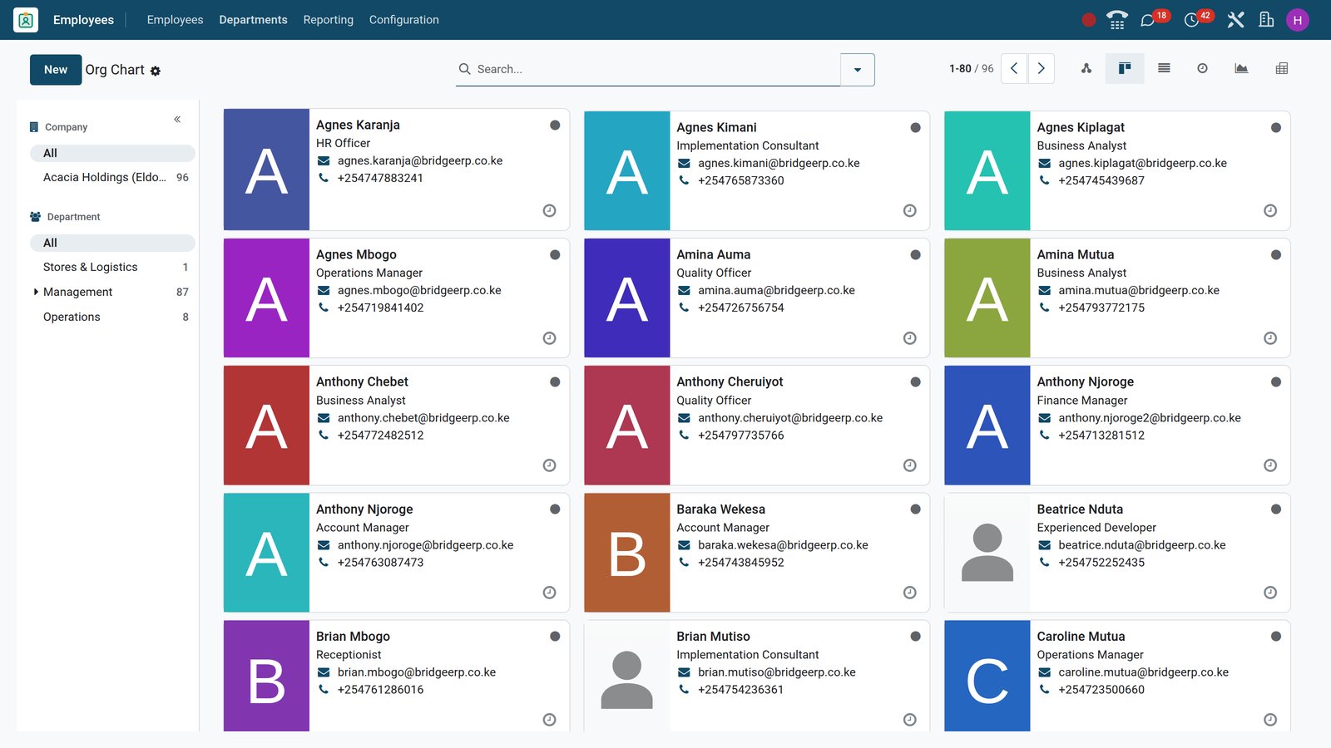Switch to kanban view
This screenshot has width=1331, height=748.
tap(1125, 69)
